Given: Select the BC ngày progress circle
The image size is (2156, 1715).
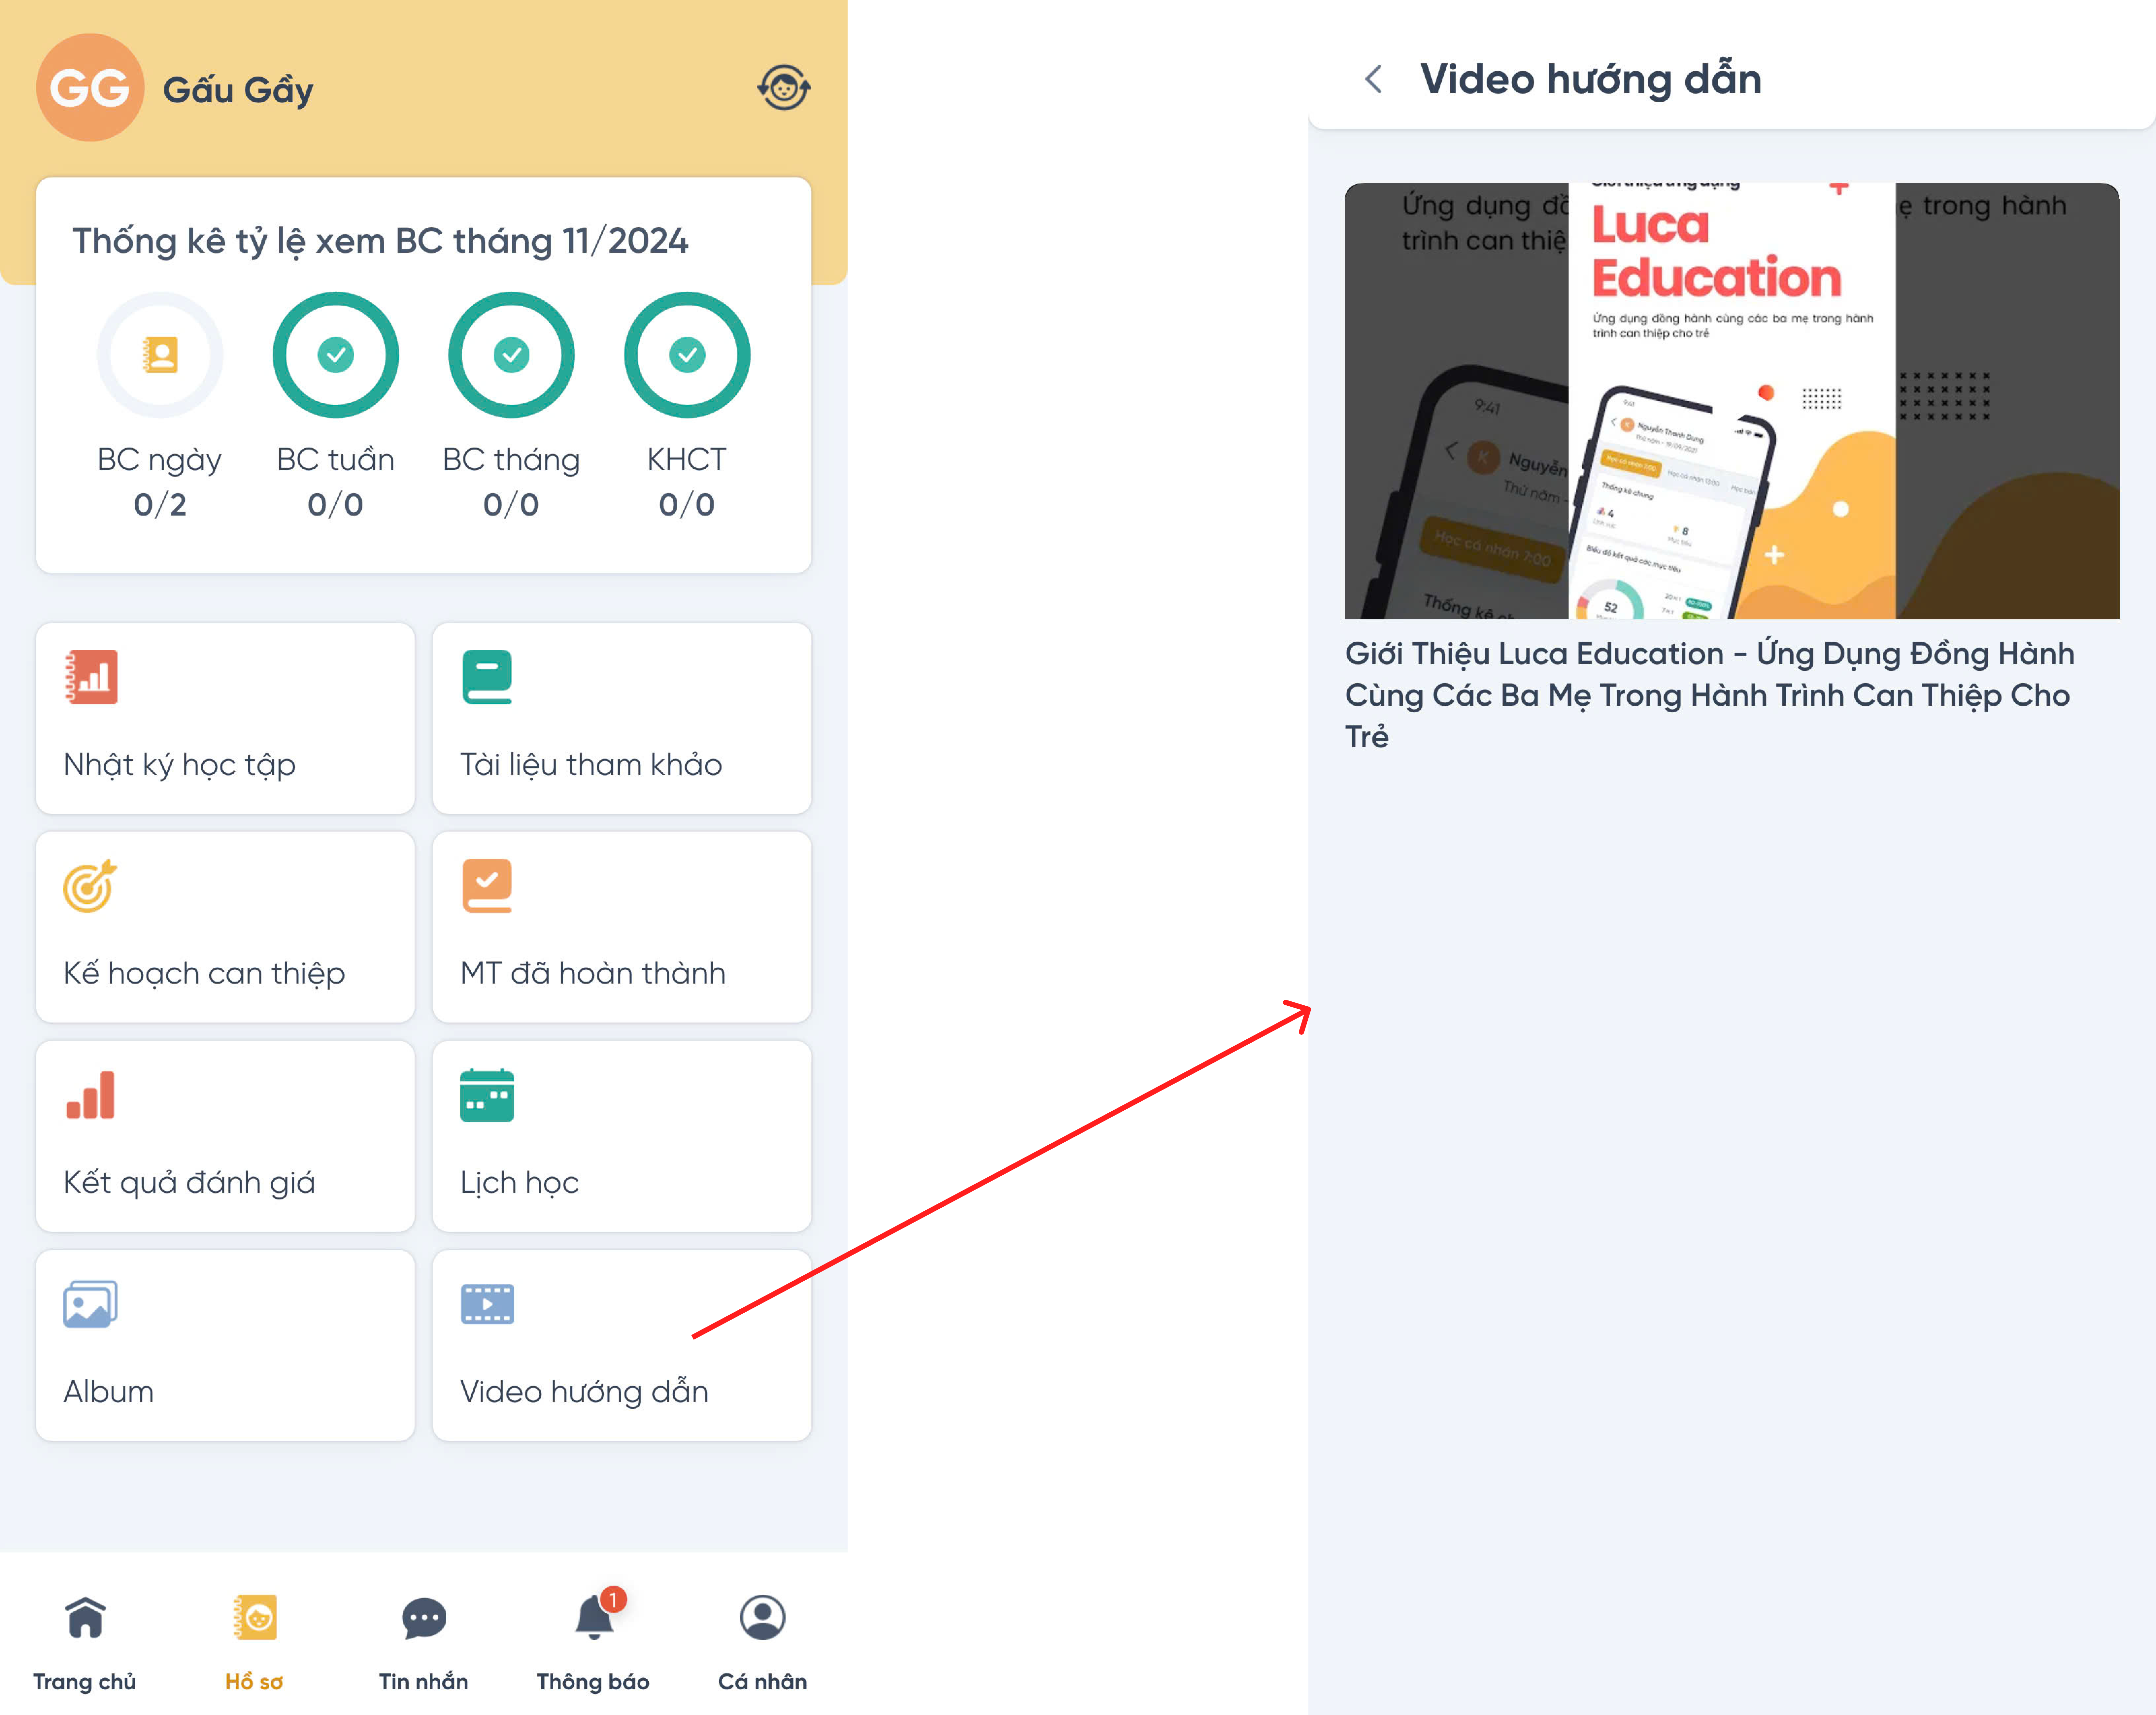Looking at the screenshot, I should (160, 355).
